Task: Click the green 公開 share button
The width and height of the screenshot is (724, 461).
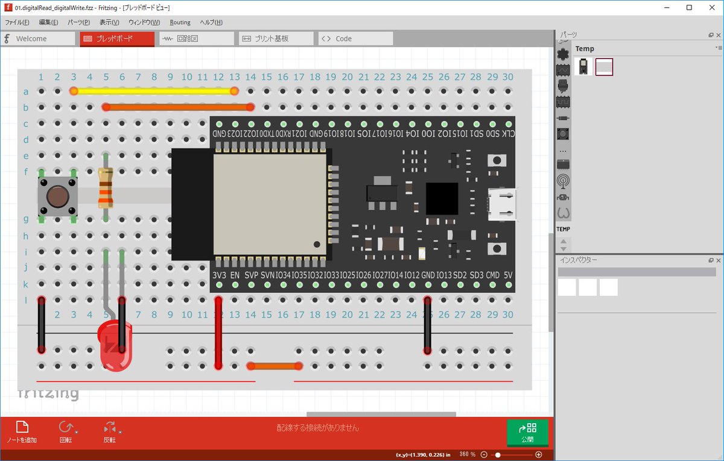Action: click(x=527, y=432)
